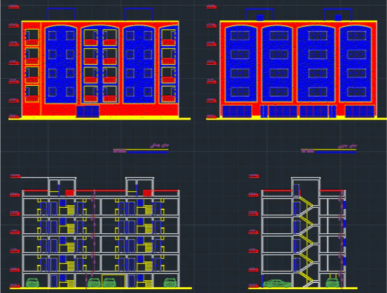Click the ground-floor entrance door on left elevation
The height and width of the screenshot is (293, 387).
coord(88,112)
